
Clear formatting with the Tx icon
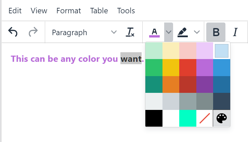click(130, 32)
